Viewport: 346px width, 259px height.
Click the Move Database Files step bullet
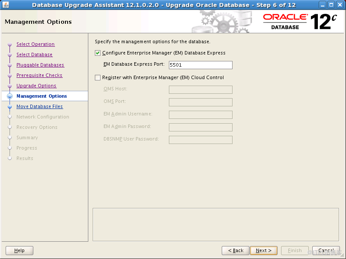tap(10, 107)
